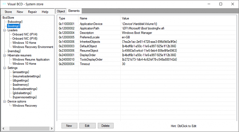Click the Value column header
Image resolution: width=239 pixels, height=132 pixels.
click(178, 18)
